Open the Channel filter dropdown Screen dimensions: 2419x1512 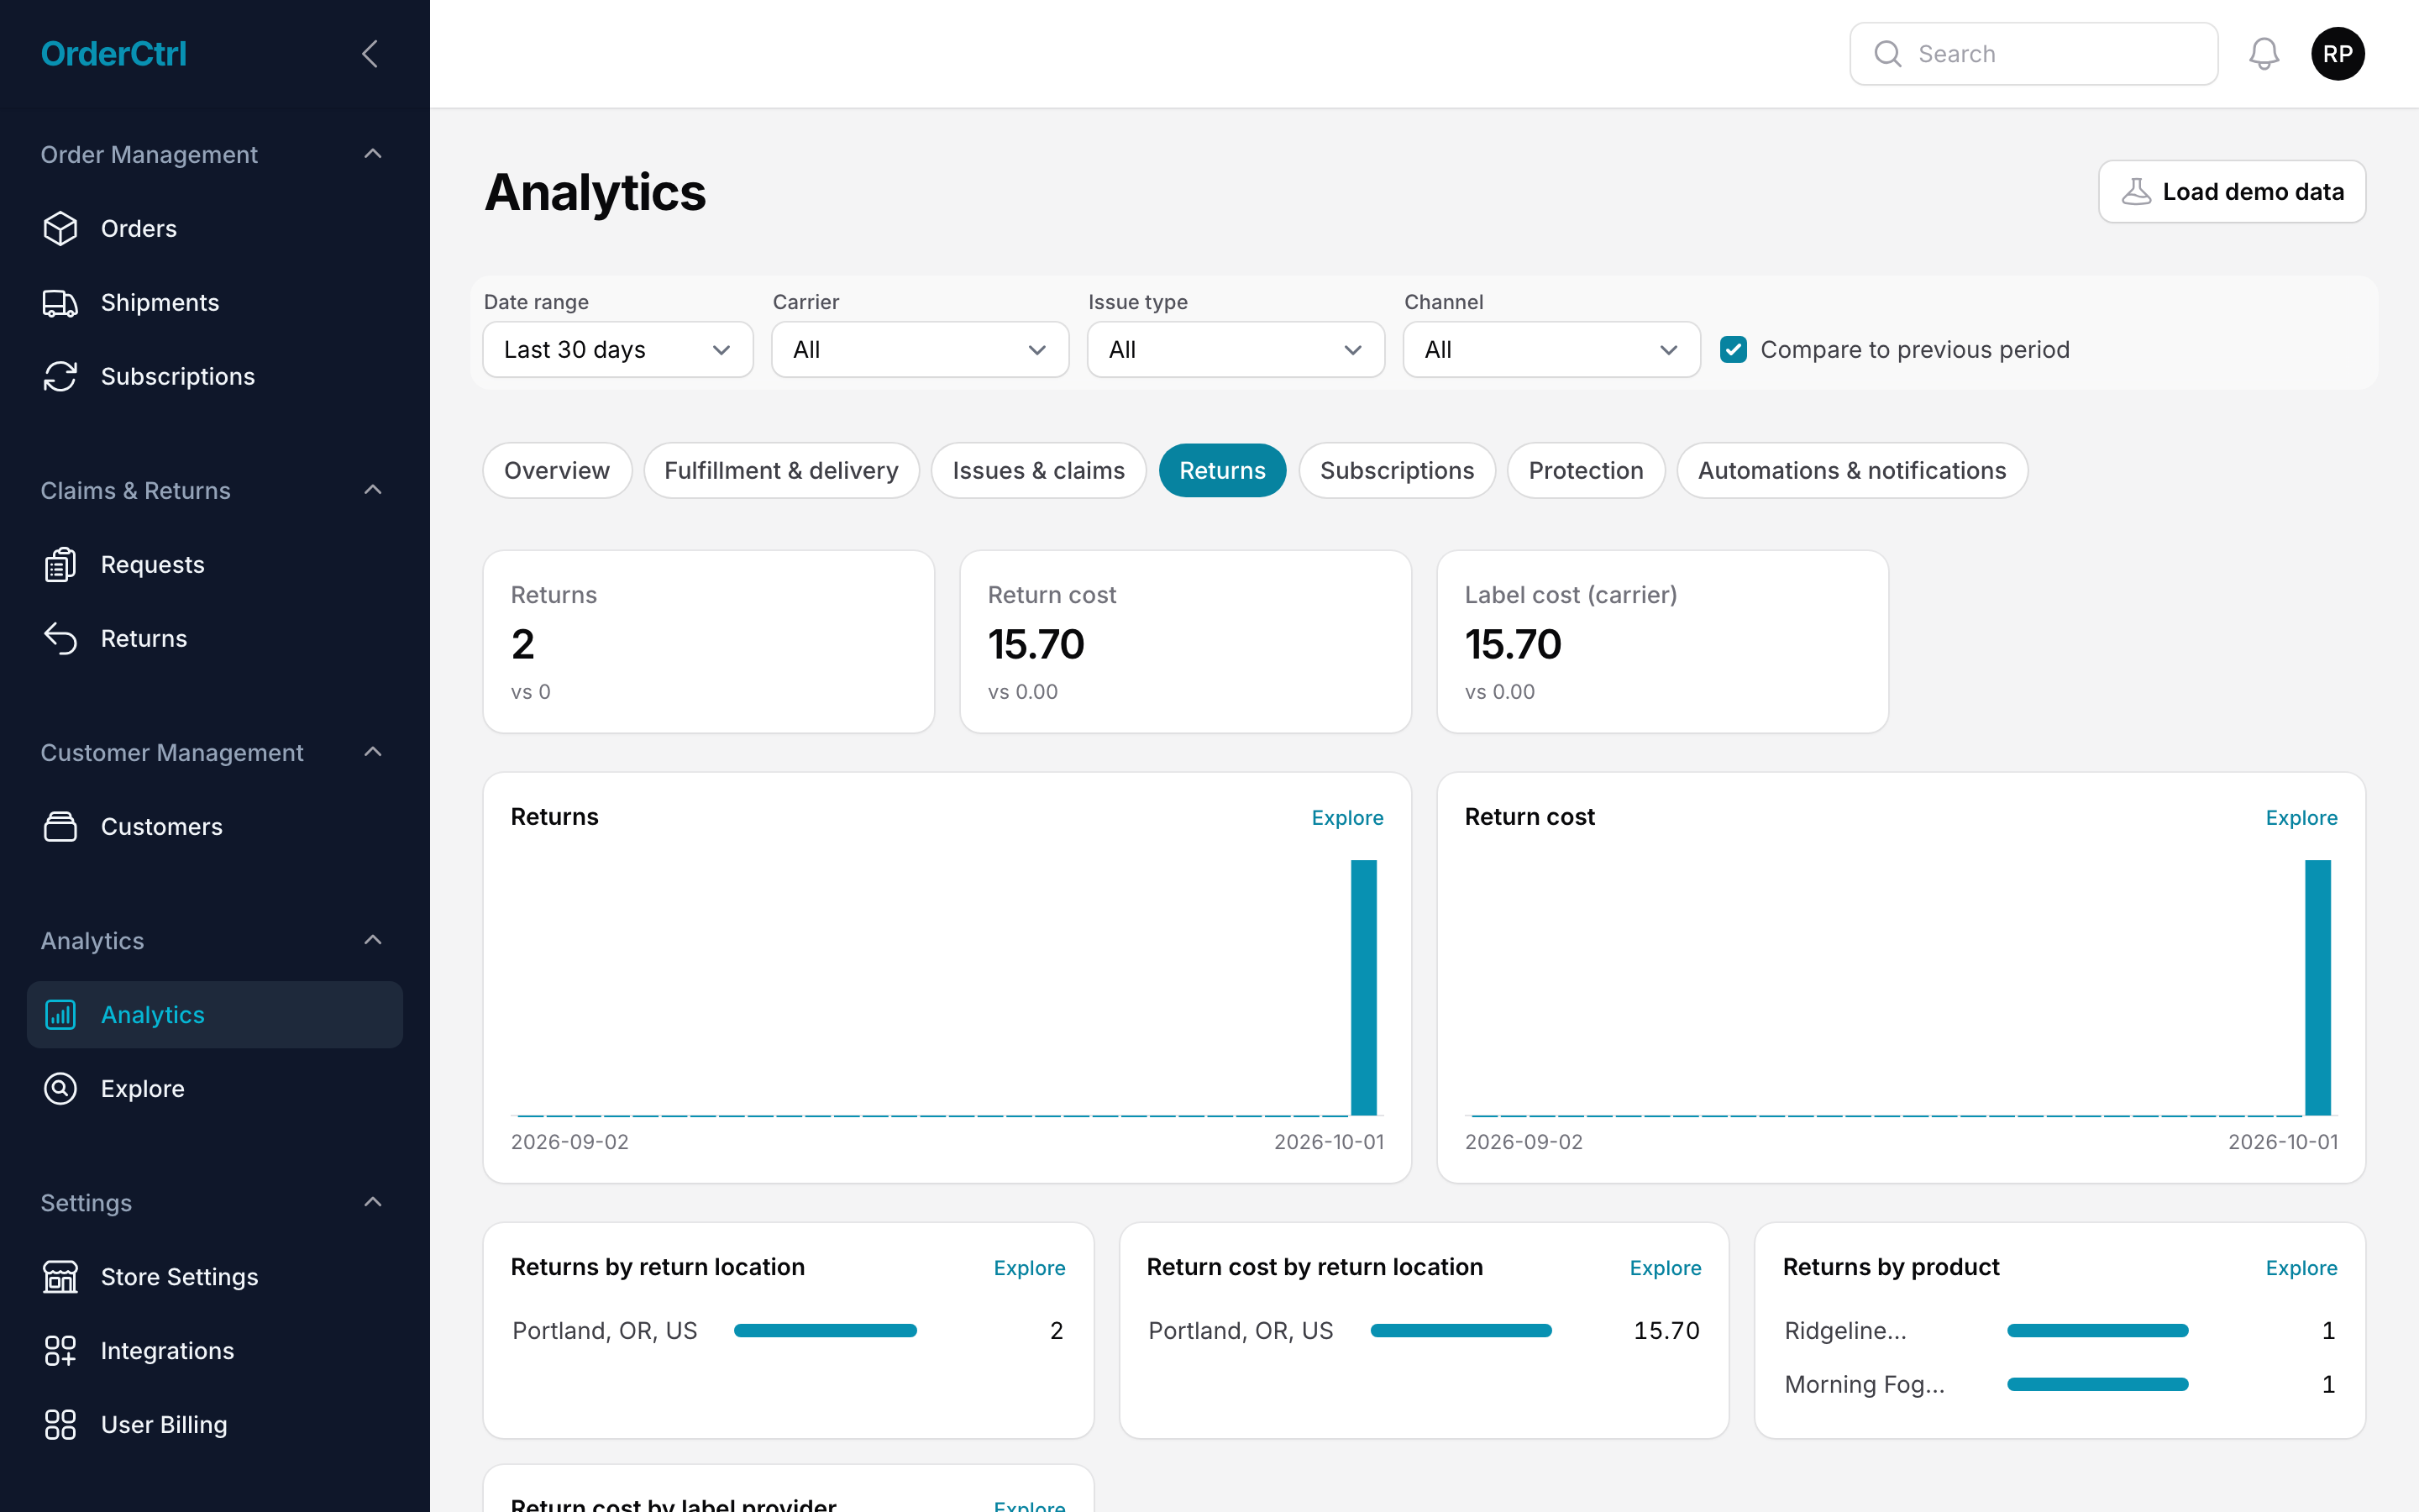click(x=1551, y=350)
